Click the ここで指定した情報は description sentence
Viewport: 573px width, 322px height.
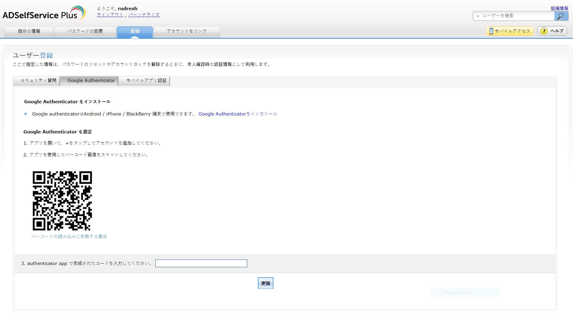141,64
